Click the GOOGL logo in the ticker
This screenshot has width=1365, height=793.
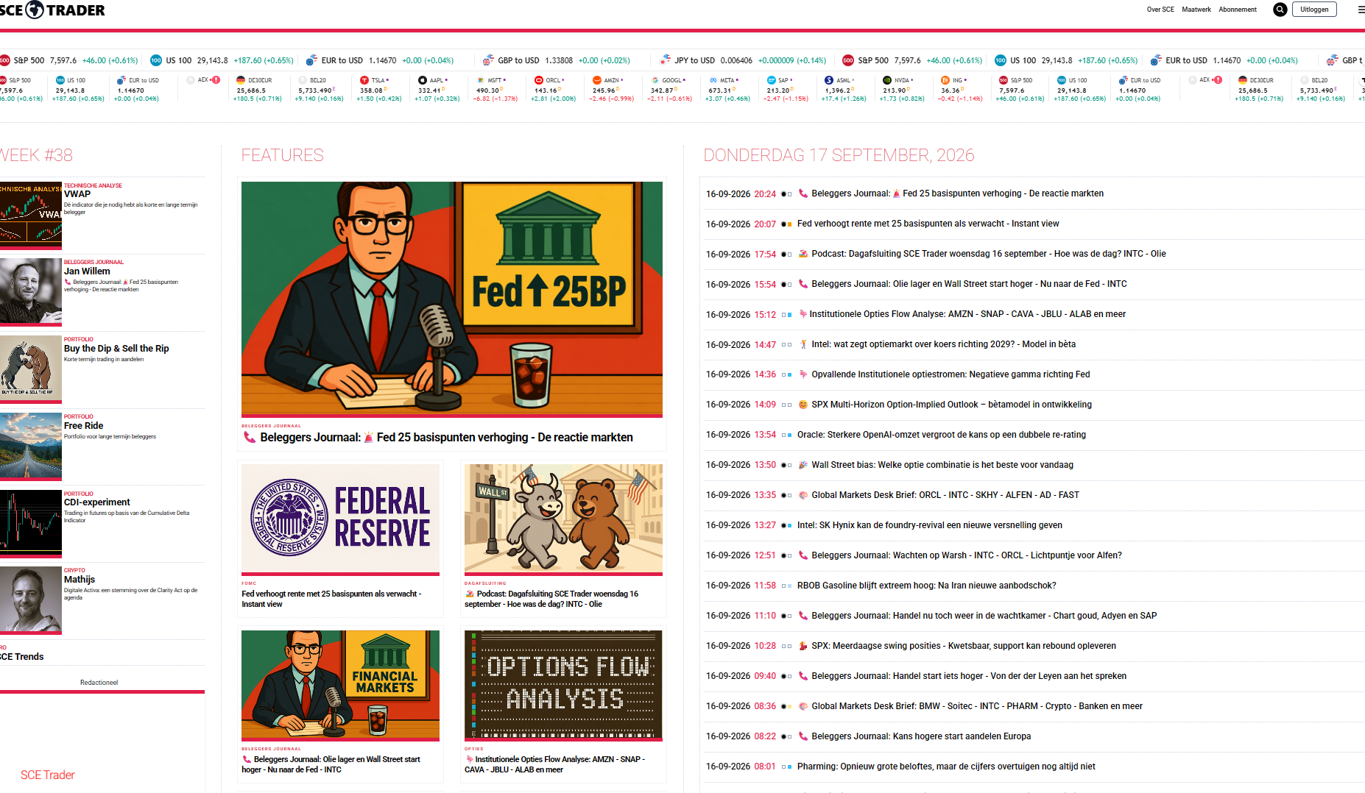tap(655, 80)
